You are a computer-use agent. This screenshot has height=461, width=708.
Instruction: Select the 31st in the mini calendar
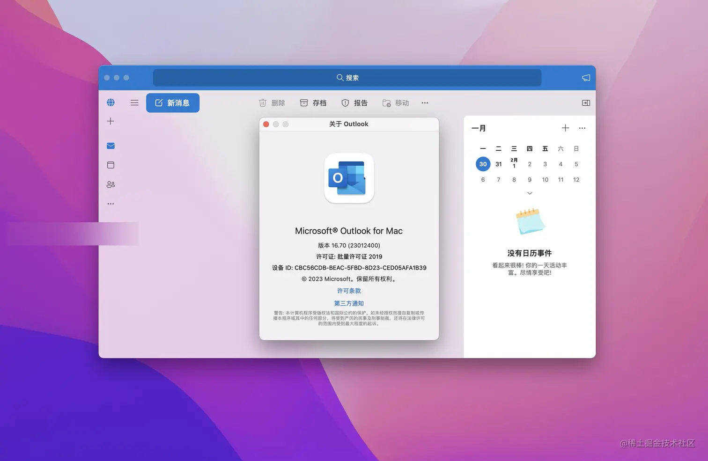click(499, 164)
